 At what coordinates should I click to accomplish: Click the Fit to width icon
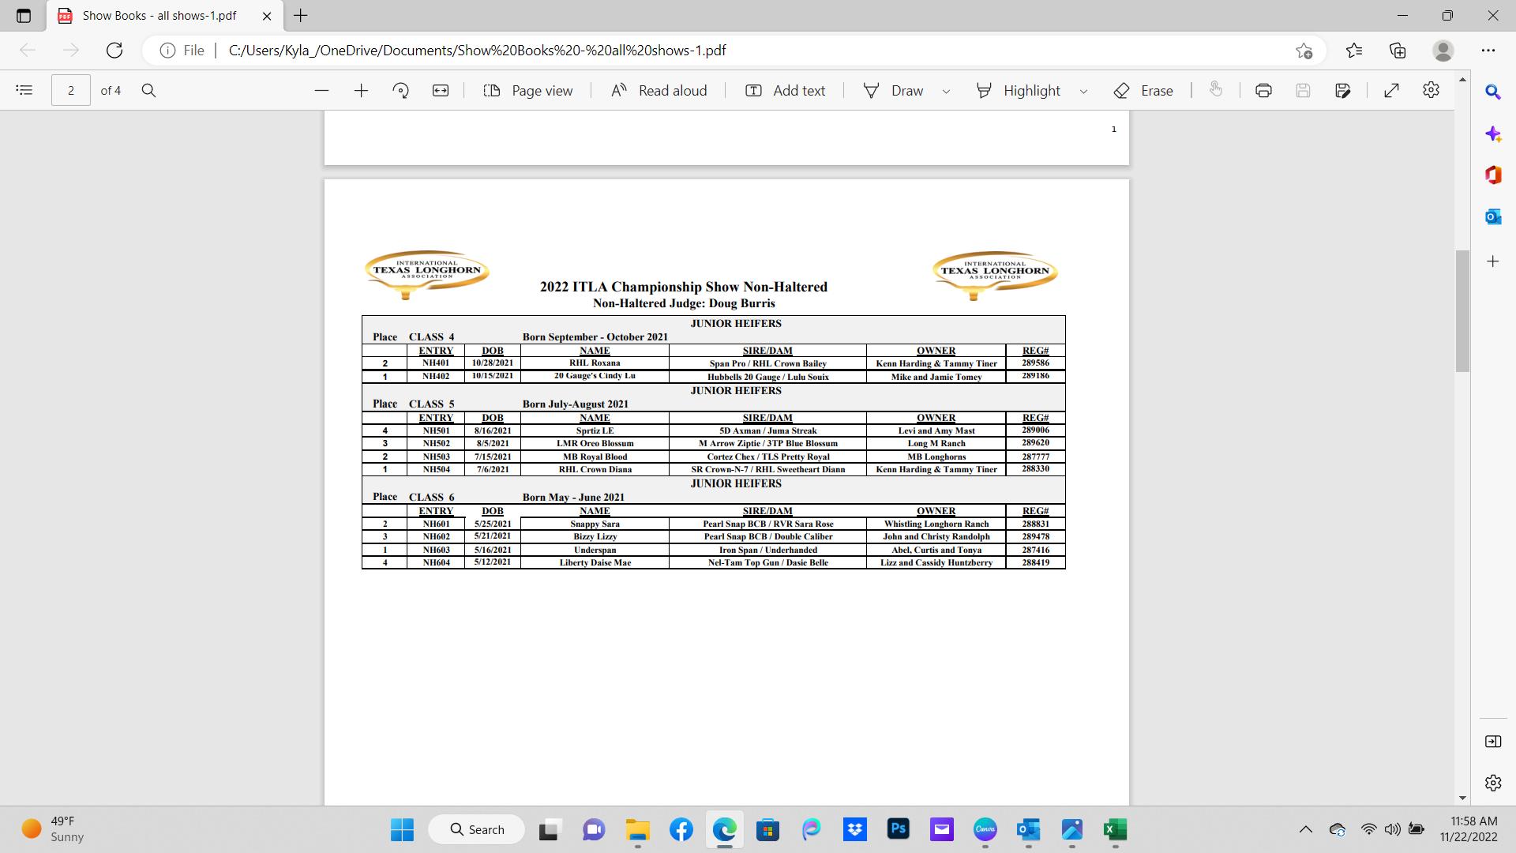[441, 91]
